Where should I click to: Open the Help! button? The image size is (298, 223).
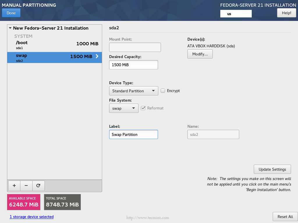[286, 13]
